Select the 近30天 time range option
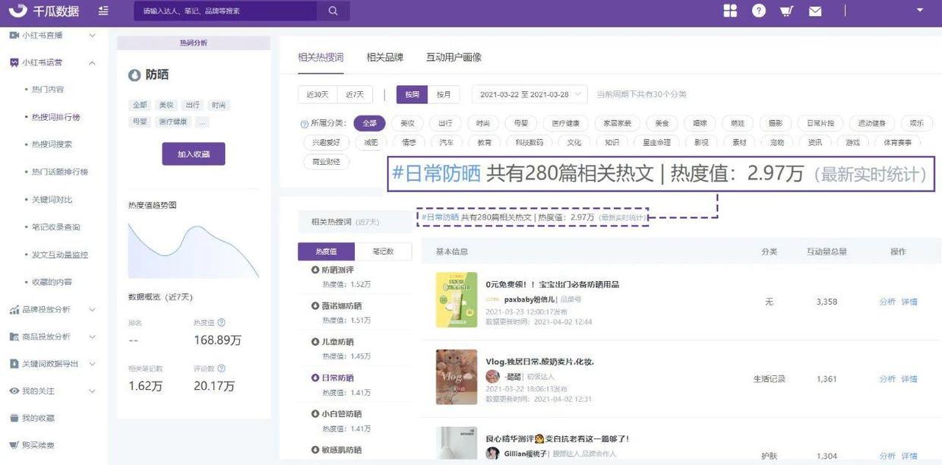Image resolution: width=942 pixels, height=465 pixels. 318,95
